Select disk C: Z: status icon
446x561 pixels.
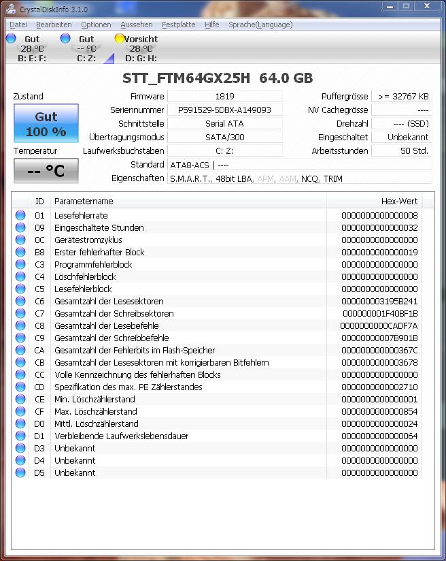click(65, 38)
